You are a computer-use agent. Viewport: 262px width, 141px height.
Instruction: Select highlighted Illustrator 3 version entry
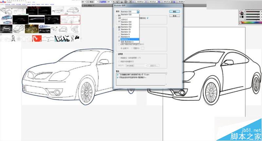point(130,39)
